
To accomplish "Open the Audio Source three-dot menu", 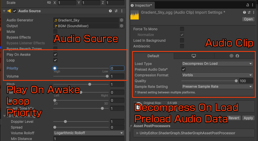I will 122,11.
